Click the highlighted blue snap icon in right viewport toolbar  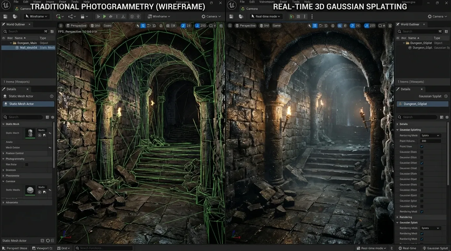(x=315, y=25)
